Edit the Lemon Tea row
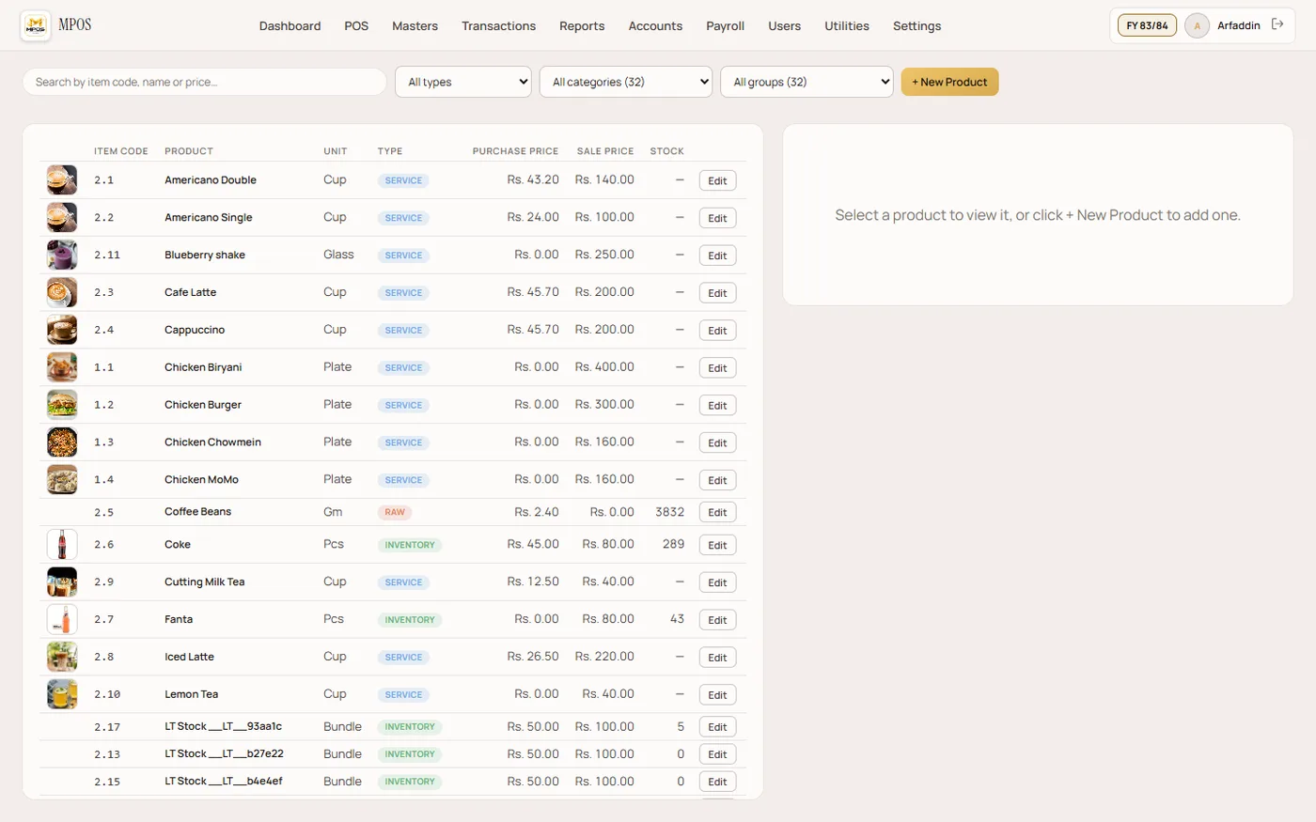Image resolution: width=1316 pixels, height=822 pixels. (x=717, y=695)
